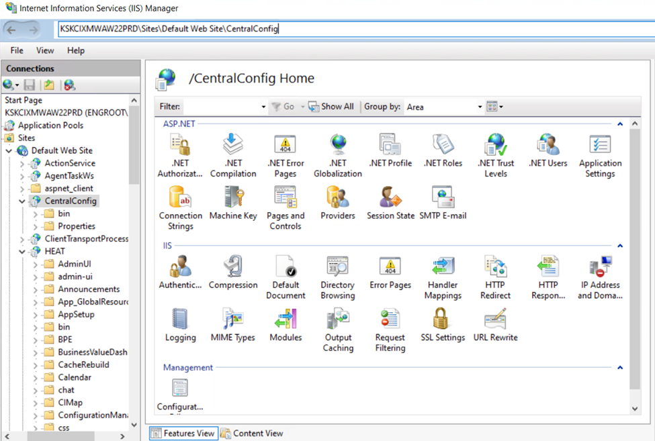The image size is (655, 441).
Task: Open MIME Types feature
Action: coord(233,325)
